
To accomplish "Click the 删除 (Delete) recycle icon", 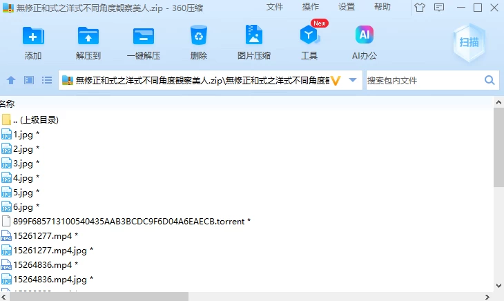I will tap(199, 35).
